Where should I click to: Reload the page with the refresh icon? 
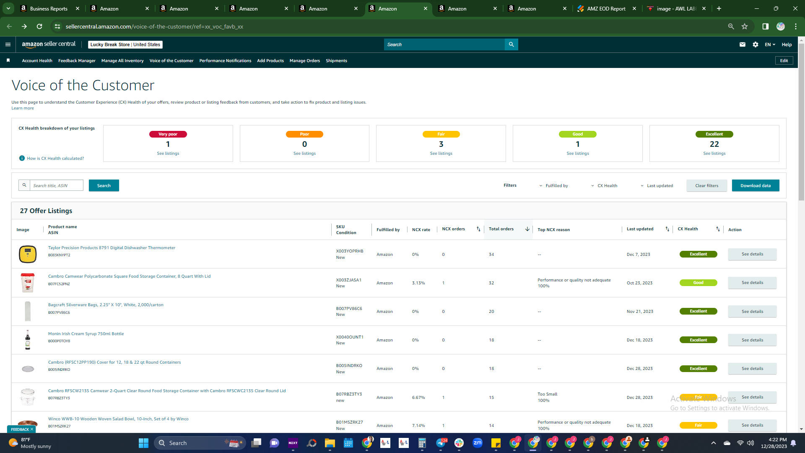[x=39, y=26]
